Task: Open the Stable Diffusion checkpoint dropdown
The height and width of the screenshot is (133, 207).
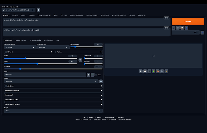Action: coord(18,10)
